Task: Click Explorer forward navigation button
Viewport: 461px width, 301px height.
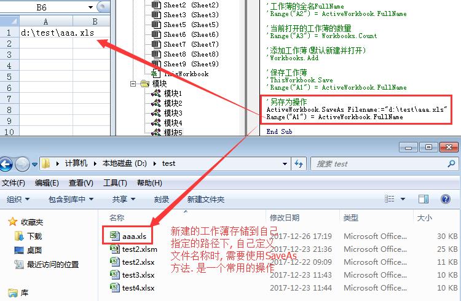Action: coord(22,164)
